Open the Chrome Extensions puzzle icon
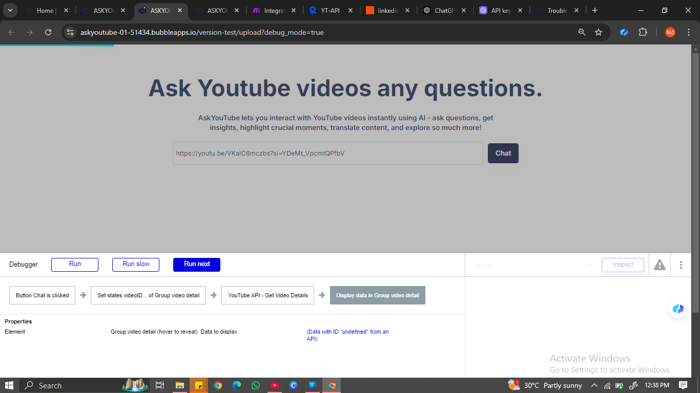The height and width of the screenshot is (393, 700). (x=643, y=32)
